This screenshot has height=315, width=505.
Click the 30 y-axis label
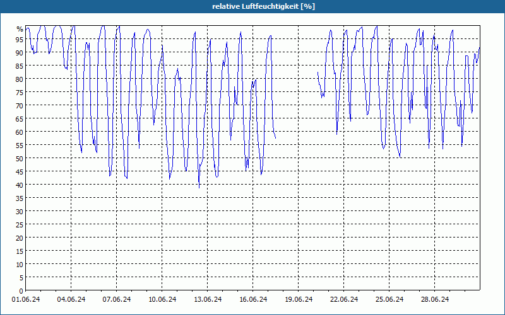(20, 211)
